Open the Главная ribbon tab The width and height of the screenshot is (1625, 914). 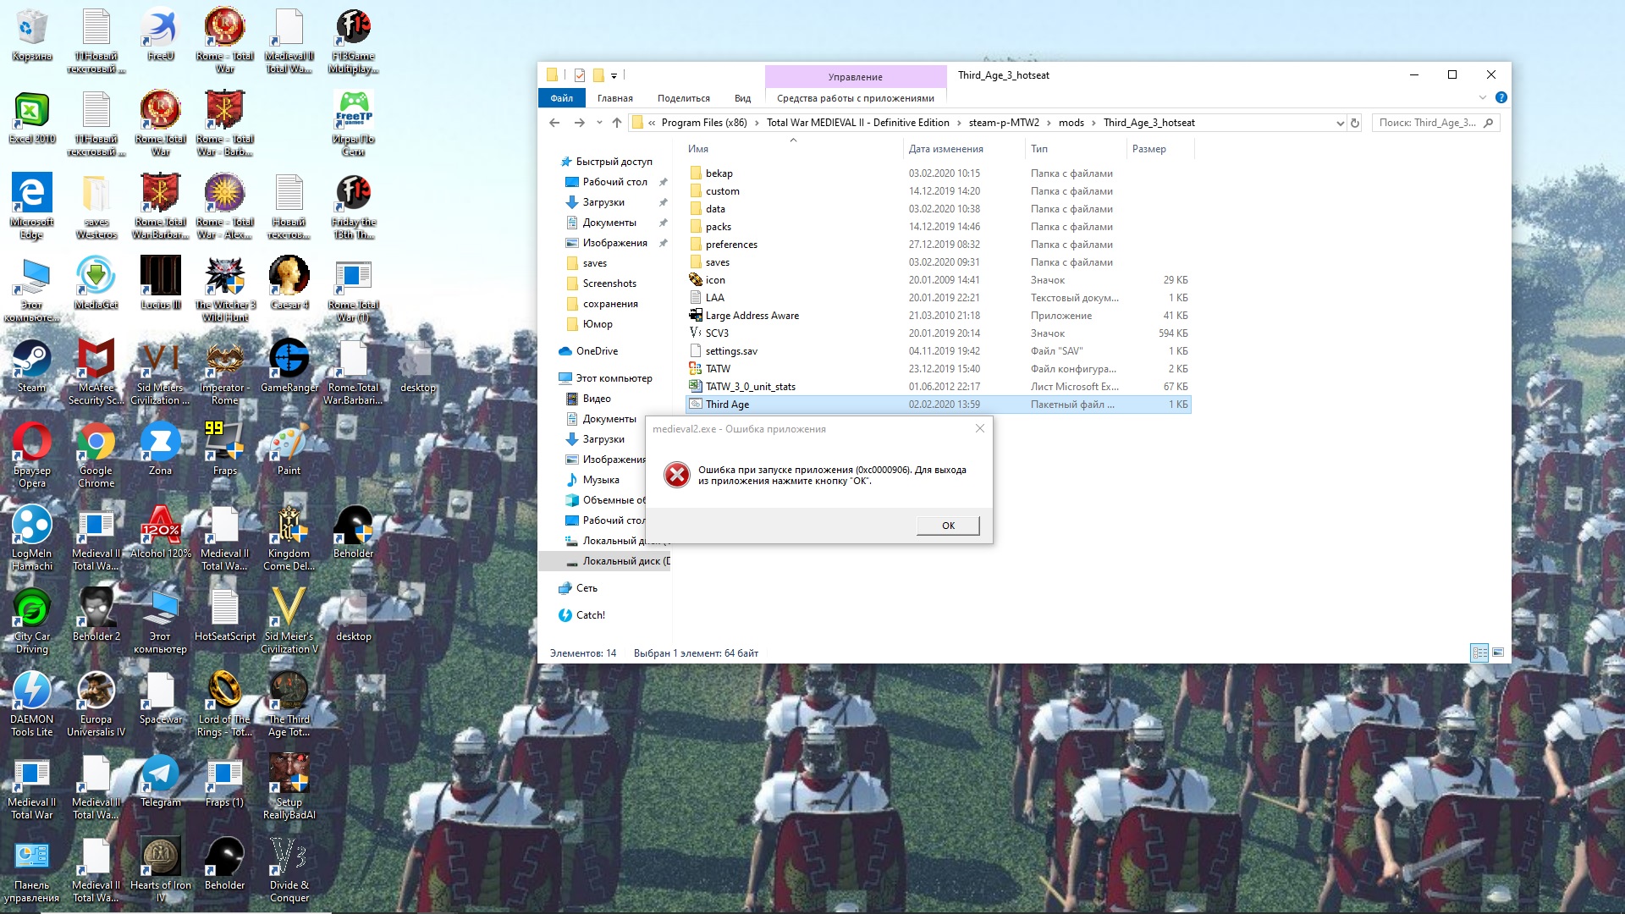tap(615, 98)
